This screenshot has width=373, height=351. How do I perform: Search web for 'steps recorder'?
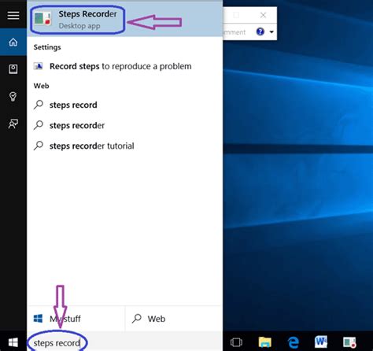point(125,125)
